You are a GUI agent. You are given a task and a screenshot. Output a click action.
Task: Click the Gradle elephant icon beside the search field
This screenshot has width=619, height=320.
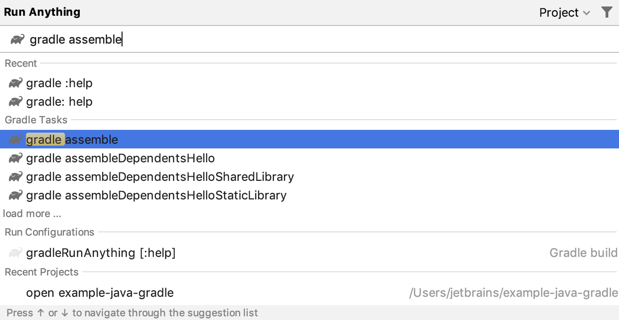point(18,39)
